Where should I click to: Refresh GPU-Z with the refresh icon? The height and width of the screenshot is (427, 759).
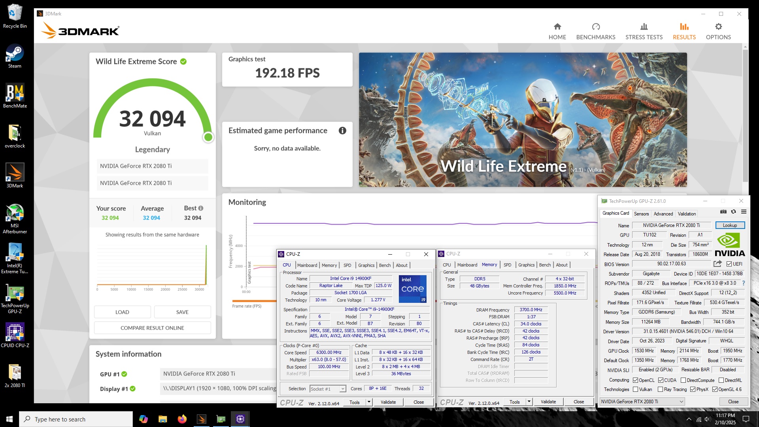pos(733,212)
